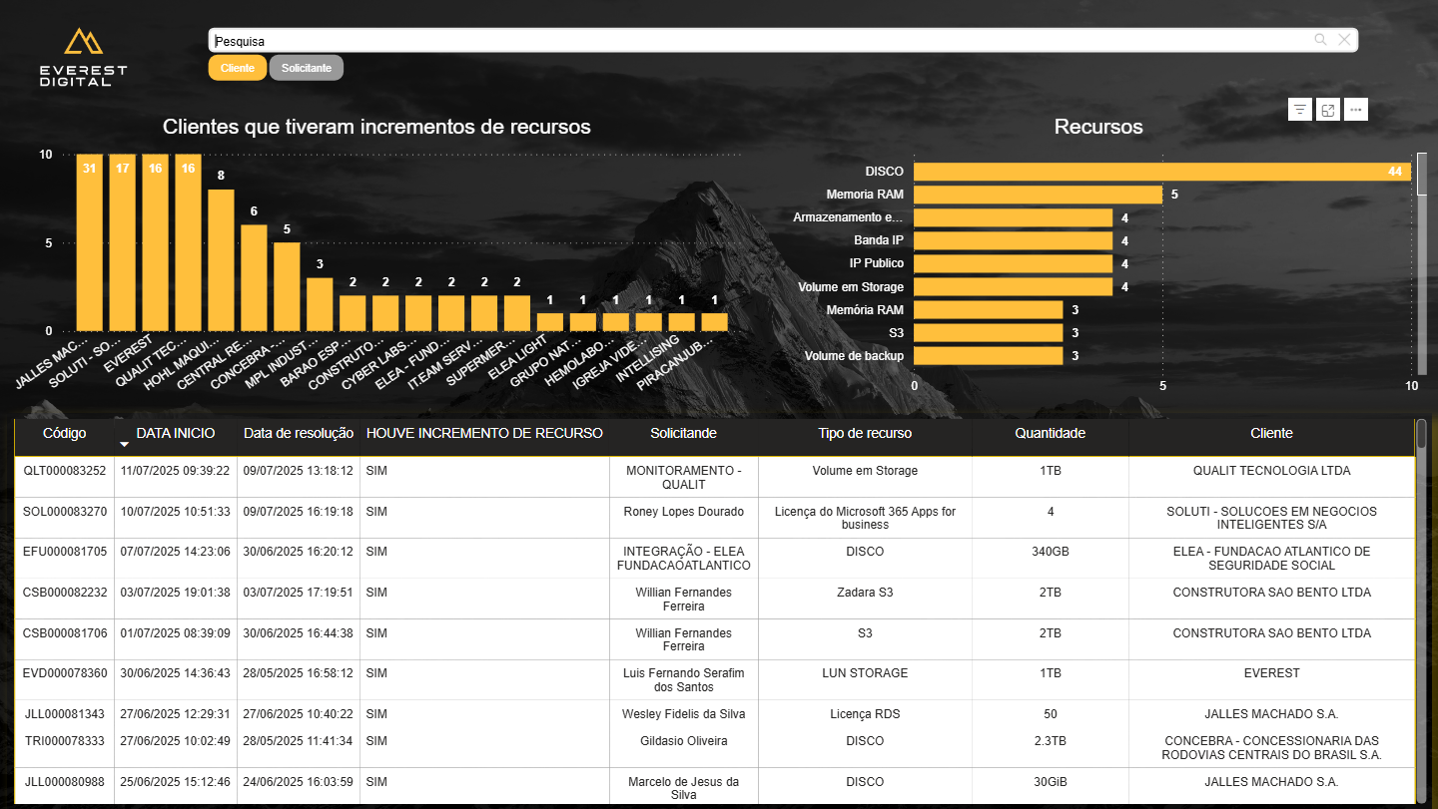Screen dimensions: 1438x809
Task: Click the 340GB quantity cell
Action: (x=1051, y=552)
